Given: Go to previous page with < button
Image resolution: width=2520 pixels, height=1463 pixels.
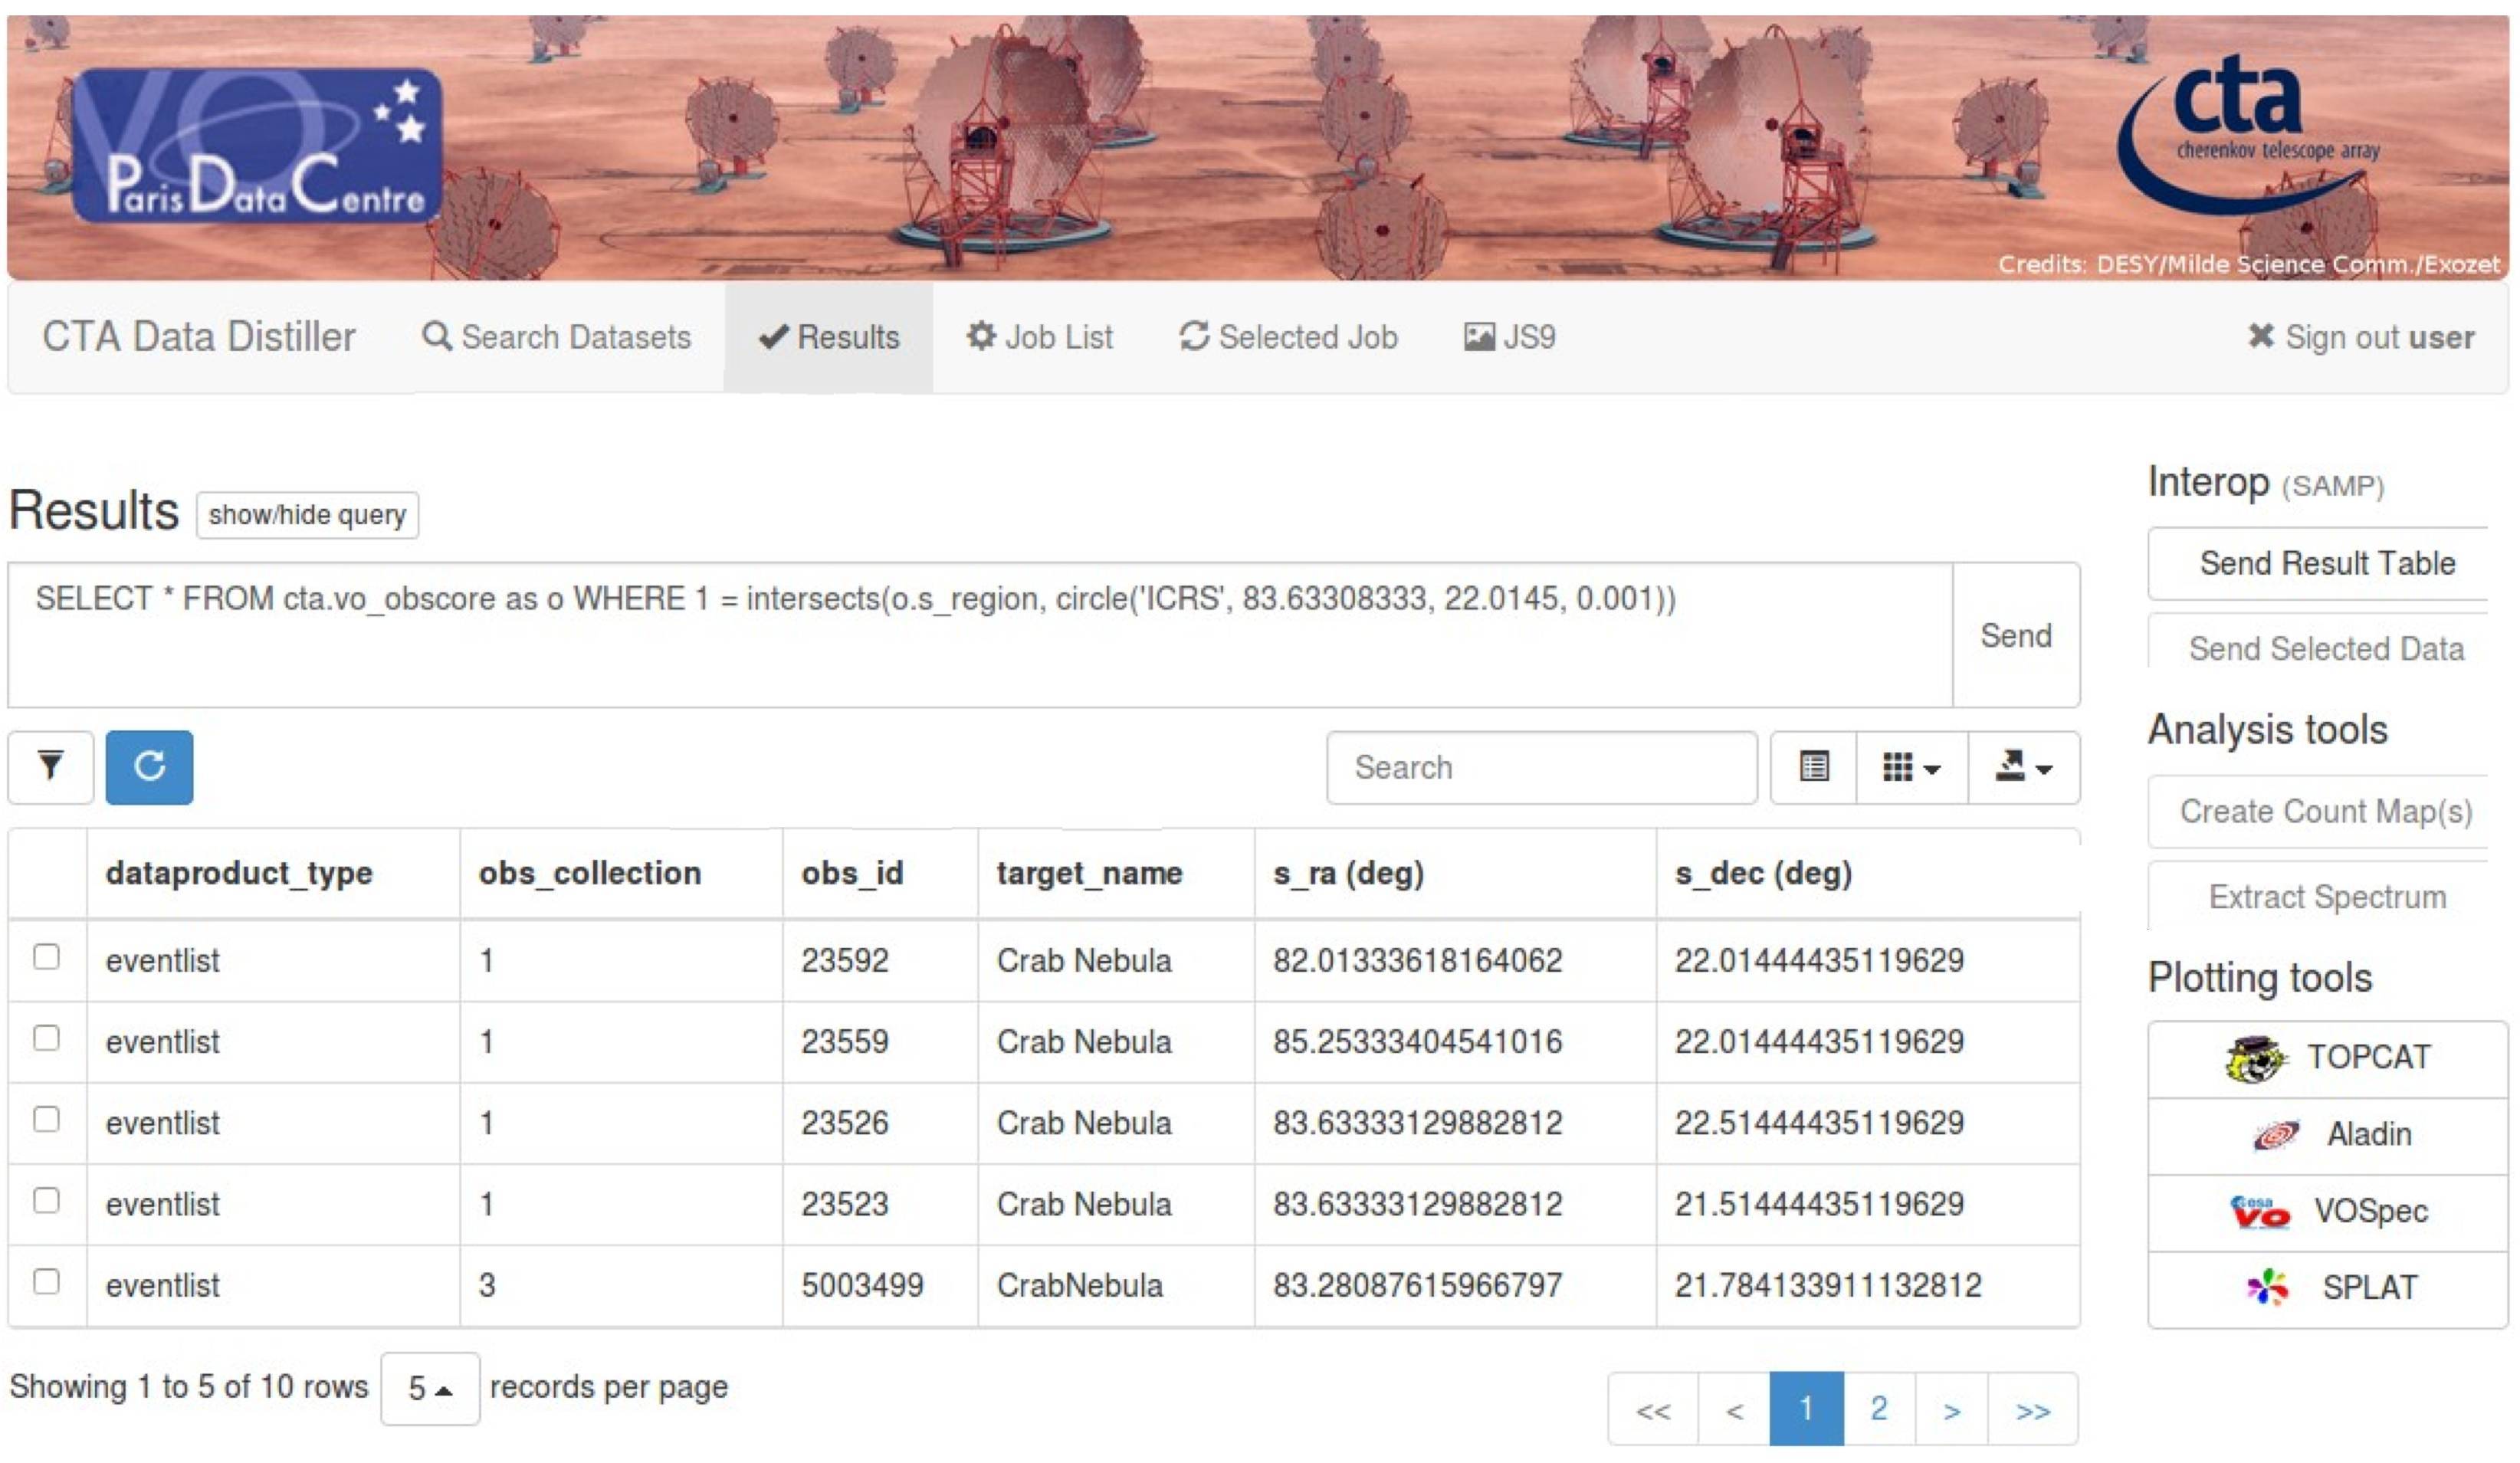Looking at the screenshot, I should (x=1734, y=1410).
